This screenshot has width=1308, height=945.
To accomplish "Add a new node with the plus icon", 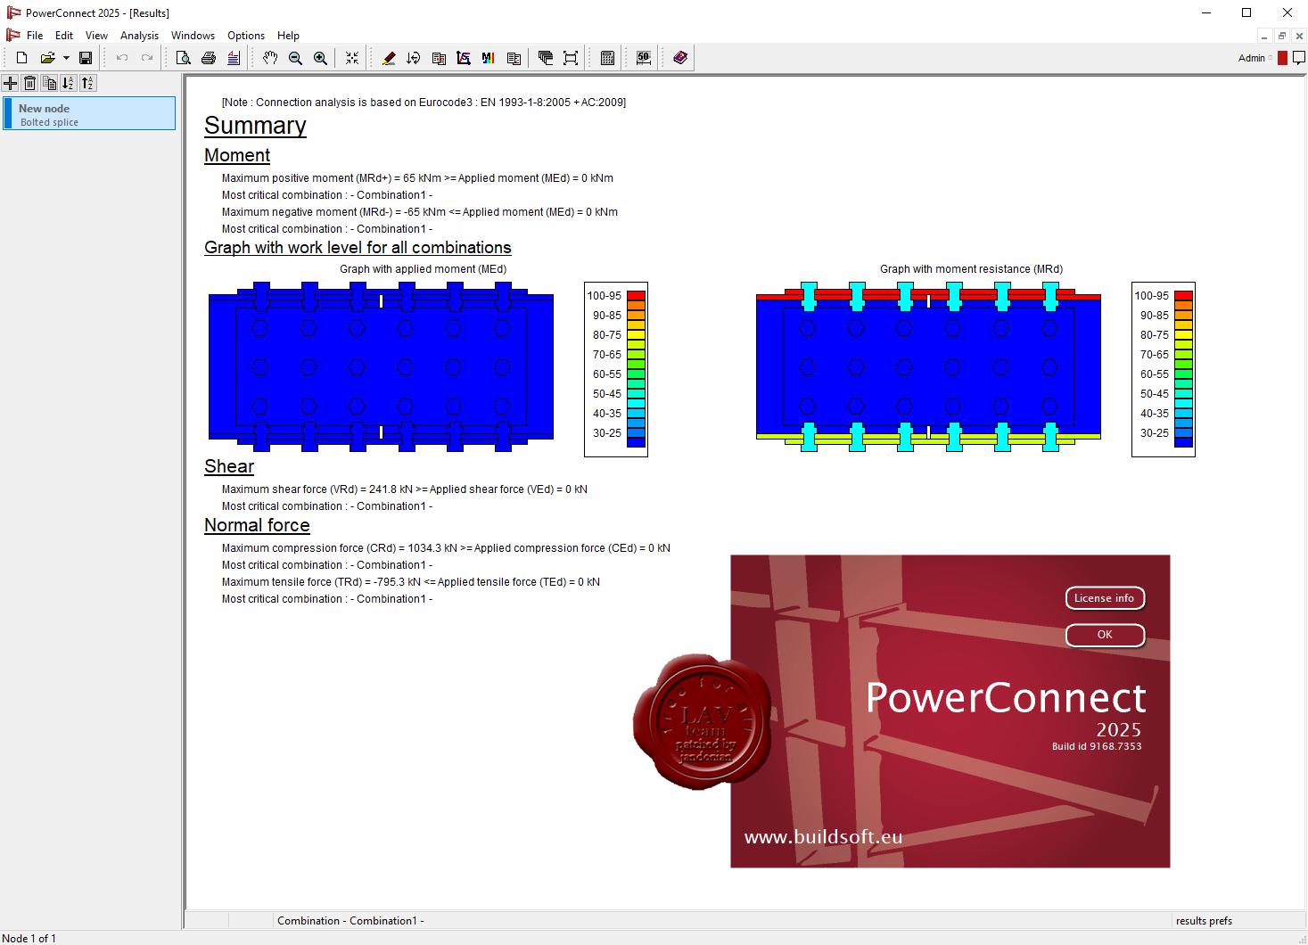I will tap(11, 83).
